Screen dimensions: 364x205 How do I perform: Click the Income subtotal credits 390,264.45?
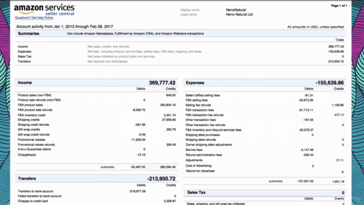pyautogui.click(x=168, y=167)
